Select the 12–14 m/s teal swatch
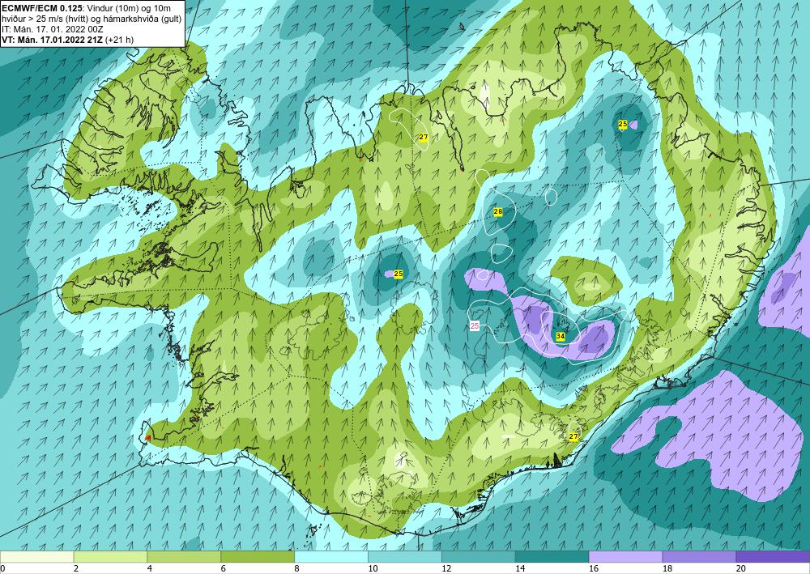Viewport: 810px width, 574px height. click(x=479, y=557)
